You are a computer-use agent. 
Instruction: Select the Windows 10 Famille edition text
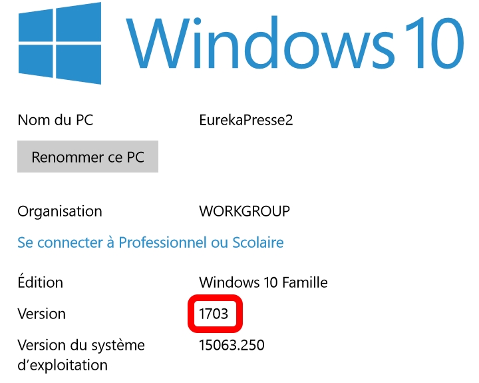pos(263,282)
